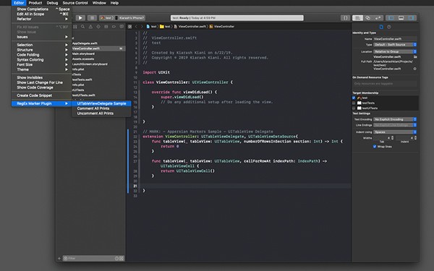Toggle the debug area bottom panel icon

401,18
